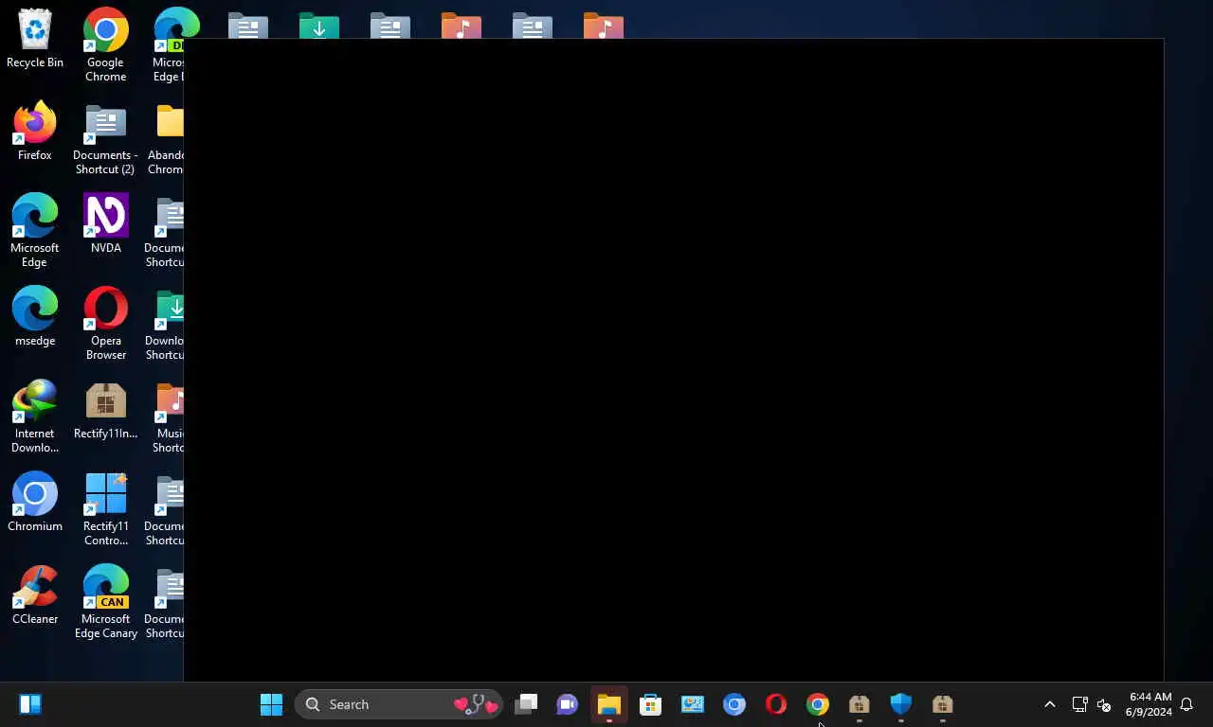Click the taskbar Search box
This screenshot has width=1213, height=727.
click(x=399, y=704)
